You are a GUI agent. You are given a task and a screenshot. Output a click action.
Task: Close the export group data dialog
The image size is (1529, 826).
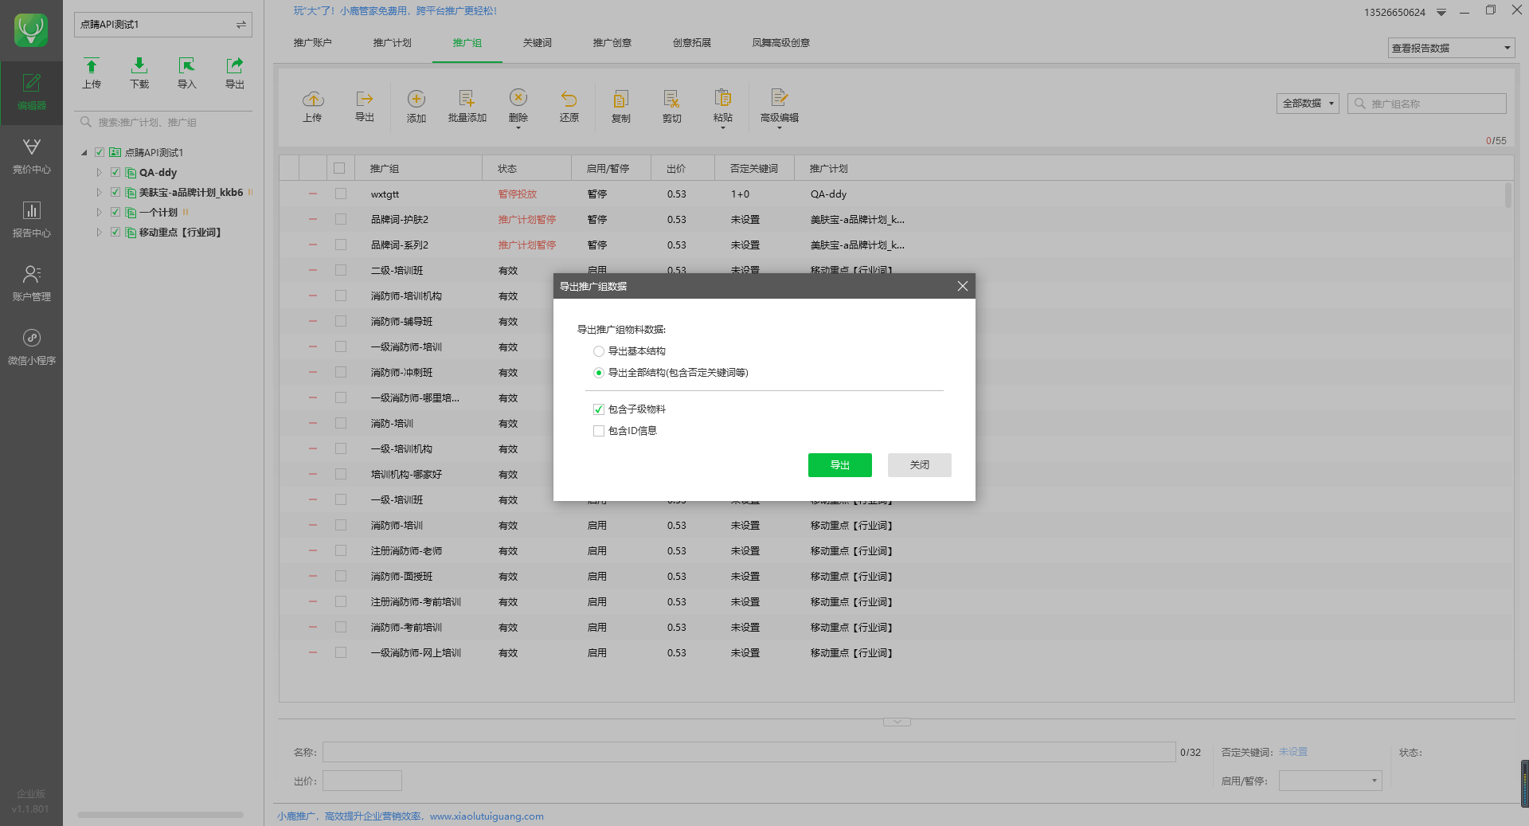pyautogui.click(x=962, y=286)
